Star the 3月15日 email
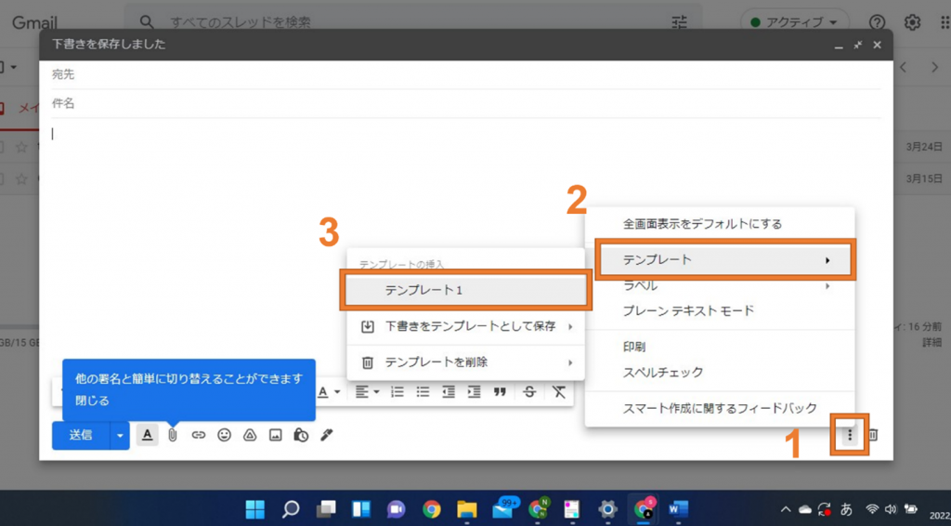This screenshot has width=951, height=526. tap(22, 179)
